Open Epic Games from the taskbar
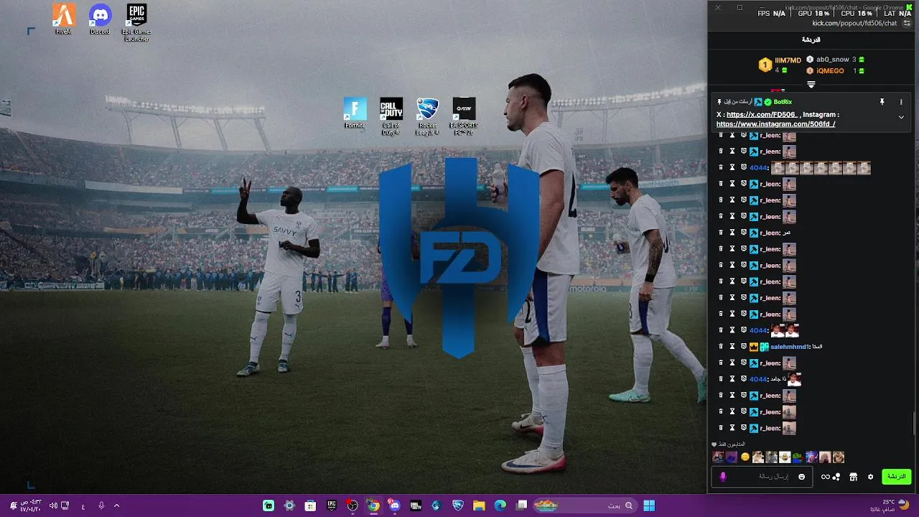919x517 pixels. click(332, 506)
